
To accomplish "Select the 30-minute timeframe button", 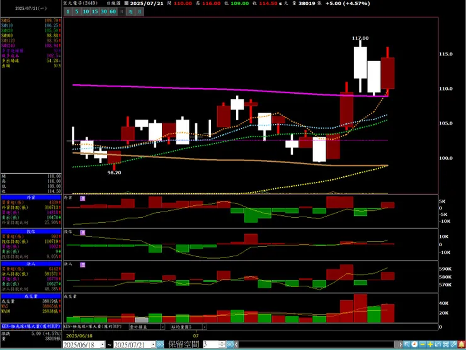I will [104, 11].
